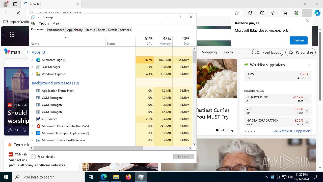This screenshot has height=182, width=323.
Task: Sort processes by Name column header
Action: pyautogui.click(x=67, y=41)
